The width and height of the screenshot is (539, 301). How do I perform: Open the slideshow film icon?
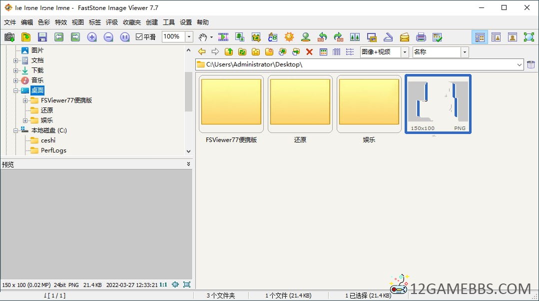click(x=223, y=37)
